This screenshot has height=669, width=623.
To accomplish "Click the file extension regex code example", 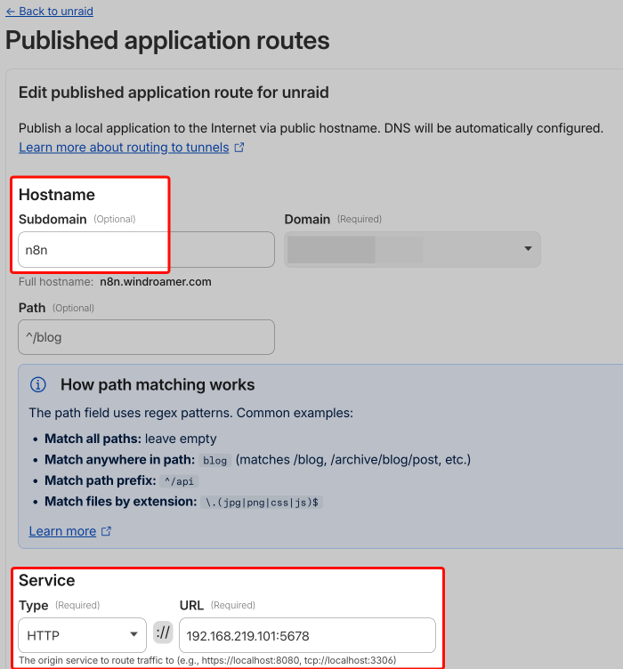I will (263, 502).
